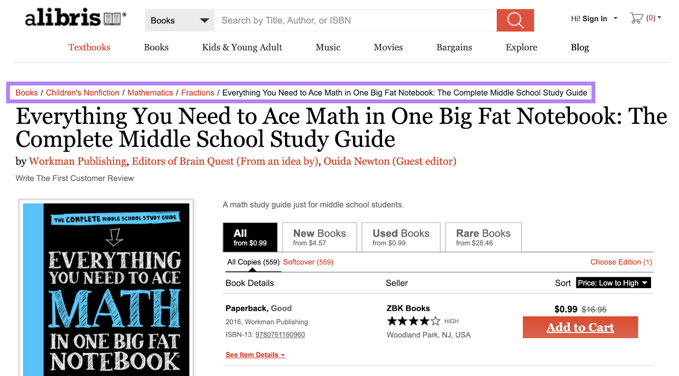
Task: Open Editors of Brain Quest author link
Action: 225,161
